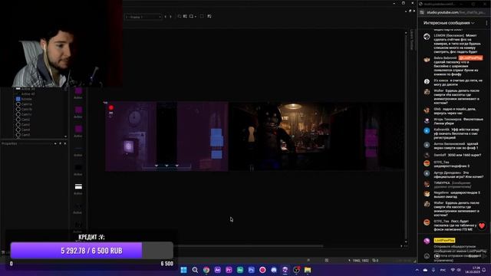This screenshot has width=491, height=276.
Task: Pick the first purple Active object in library
Action: click(x=78, y=91)
